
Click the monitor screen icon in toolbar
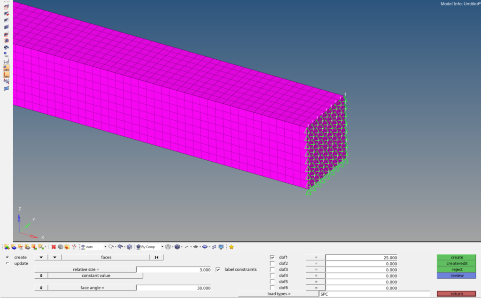click(x=221, y=247)
